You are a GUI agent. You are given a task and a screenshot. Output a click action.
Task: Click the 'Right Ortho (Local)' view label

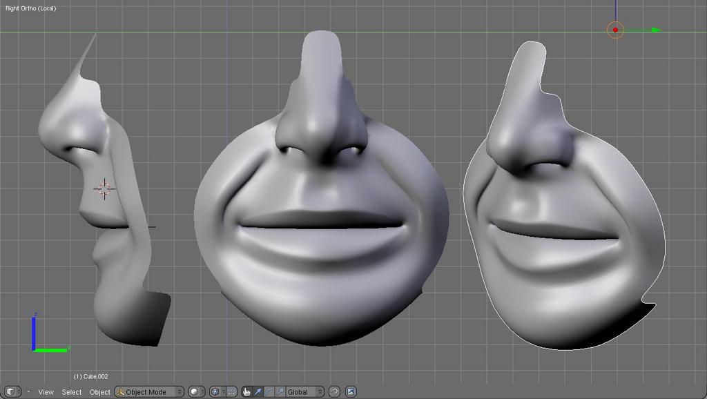click(x=30, y=8)
